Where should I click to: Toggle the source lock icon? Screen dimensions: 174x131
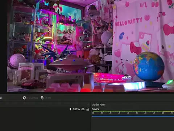[88, 109]
